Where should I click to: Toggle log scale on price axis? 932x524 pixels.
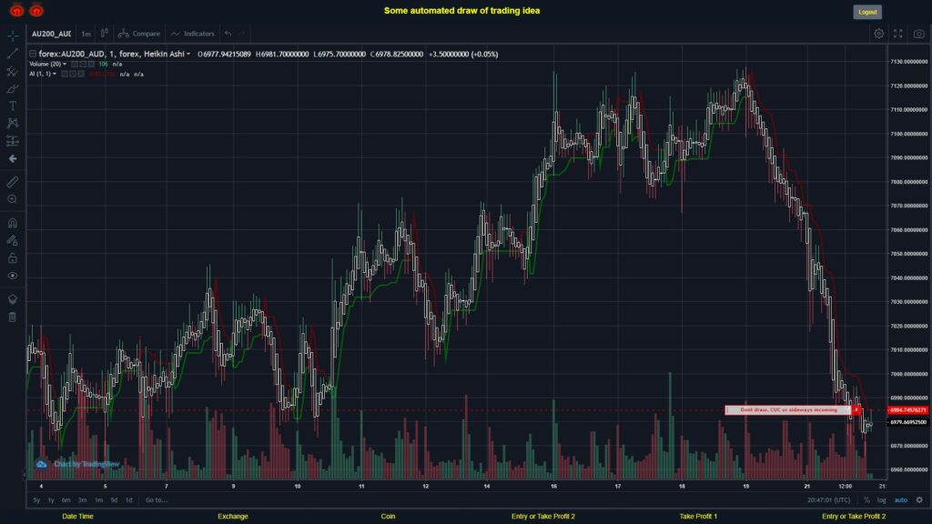pos(881,499)
